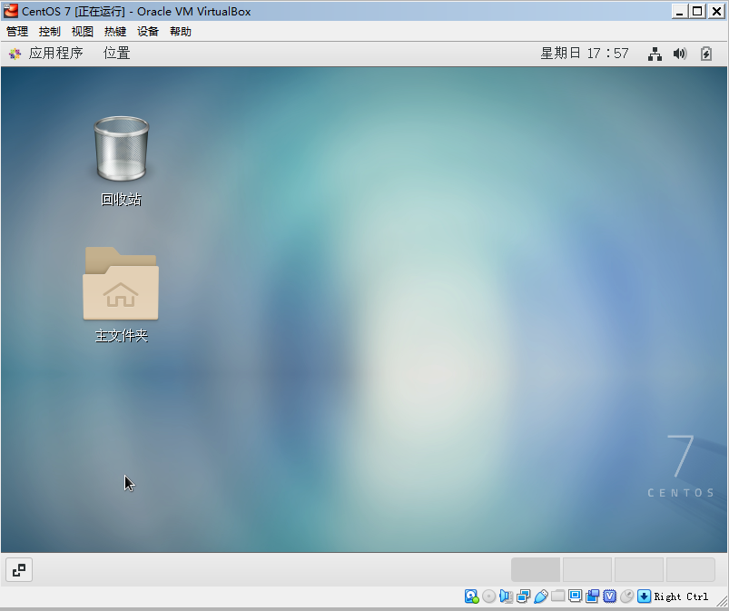Click the audio status icon in VirtualBox statusbar
The height and width of the screenshot is (611, 729).
[x=506, y=596]
